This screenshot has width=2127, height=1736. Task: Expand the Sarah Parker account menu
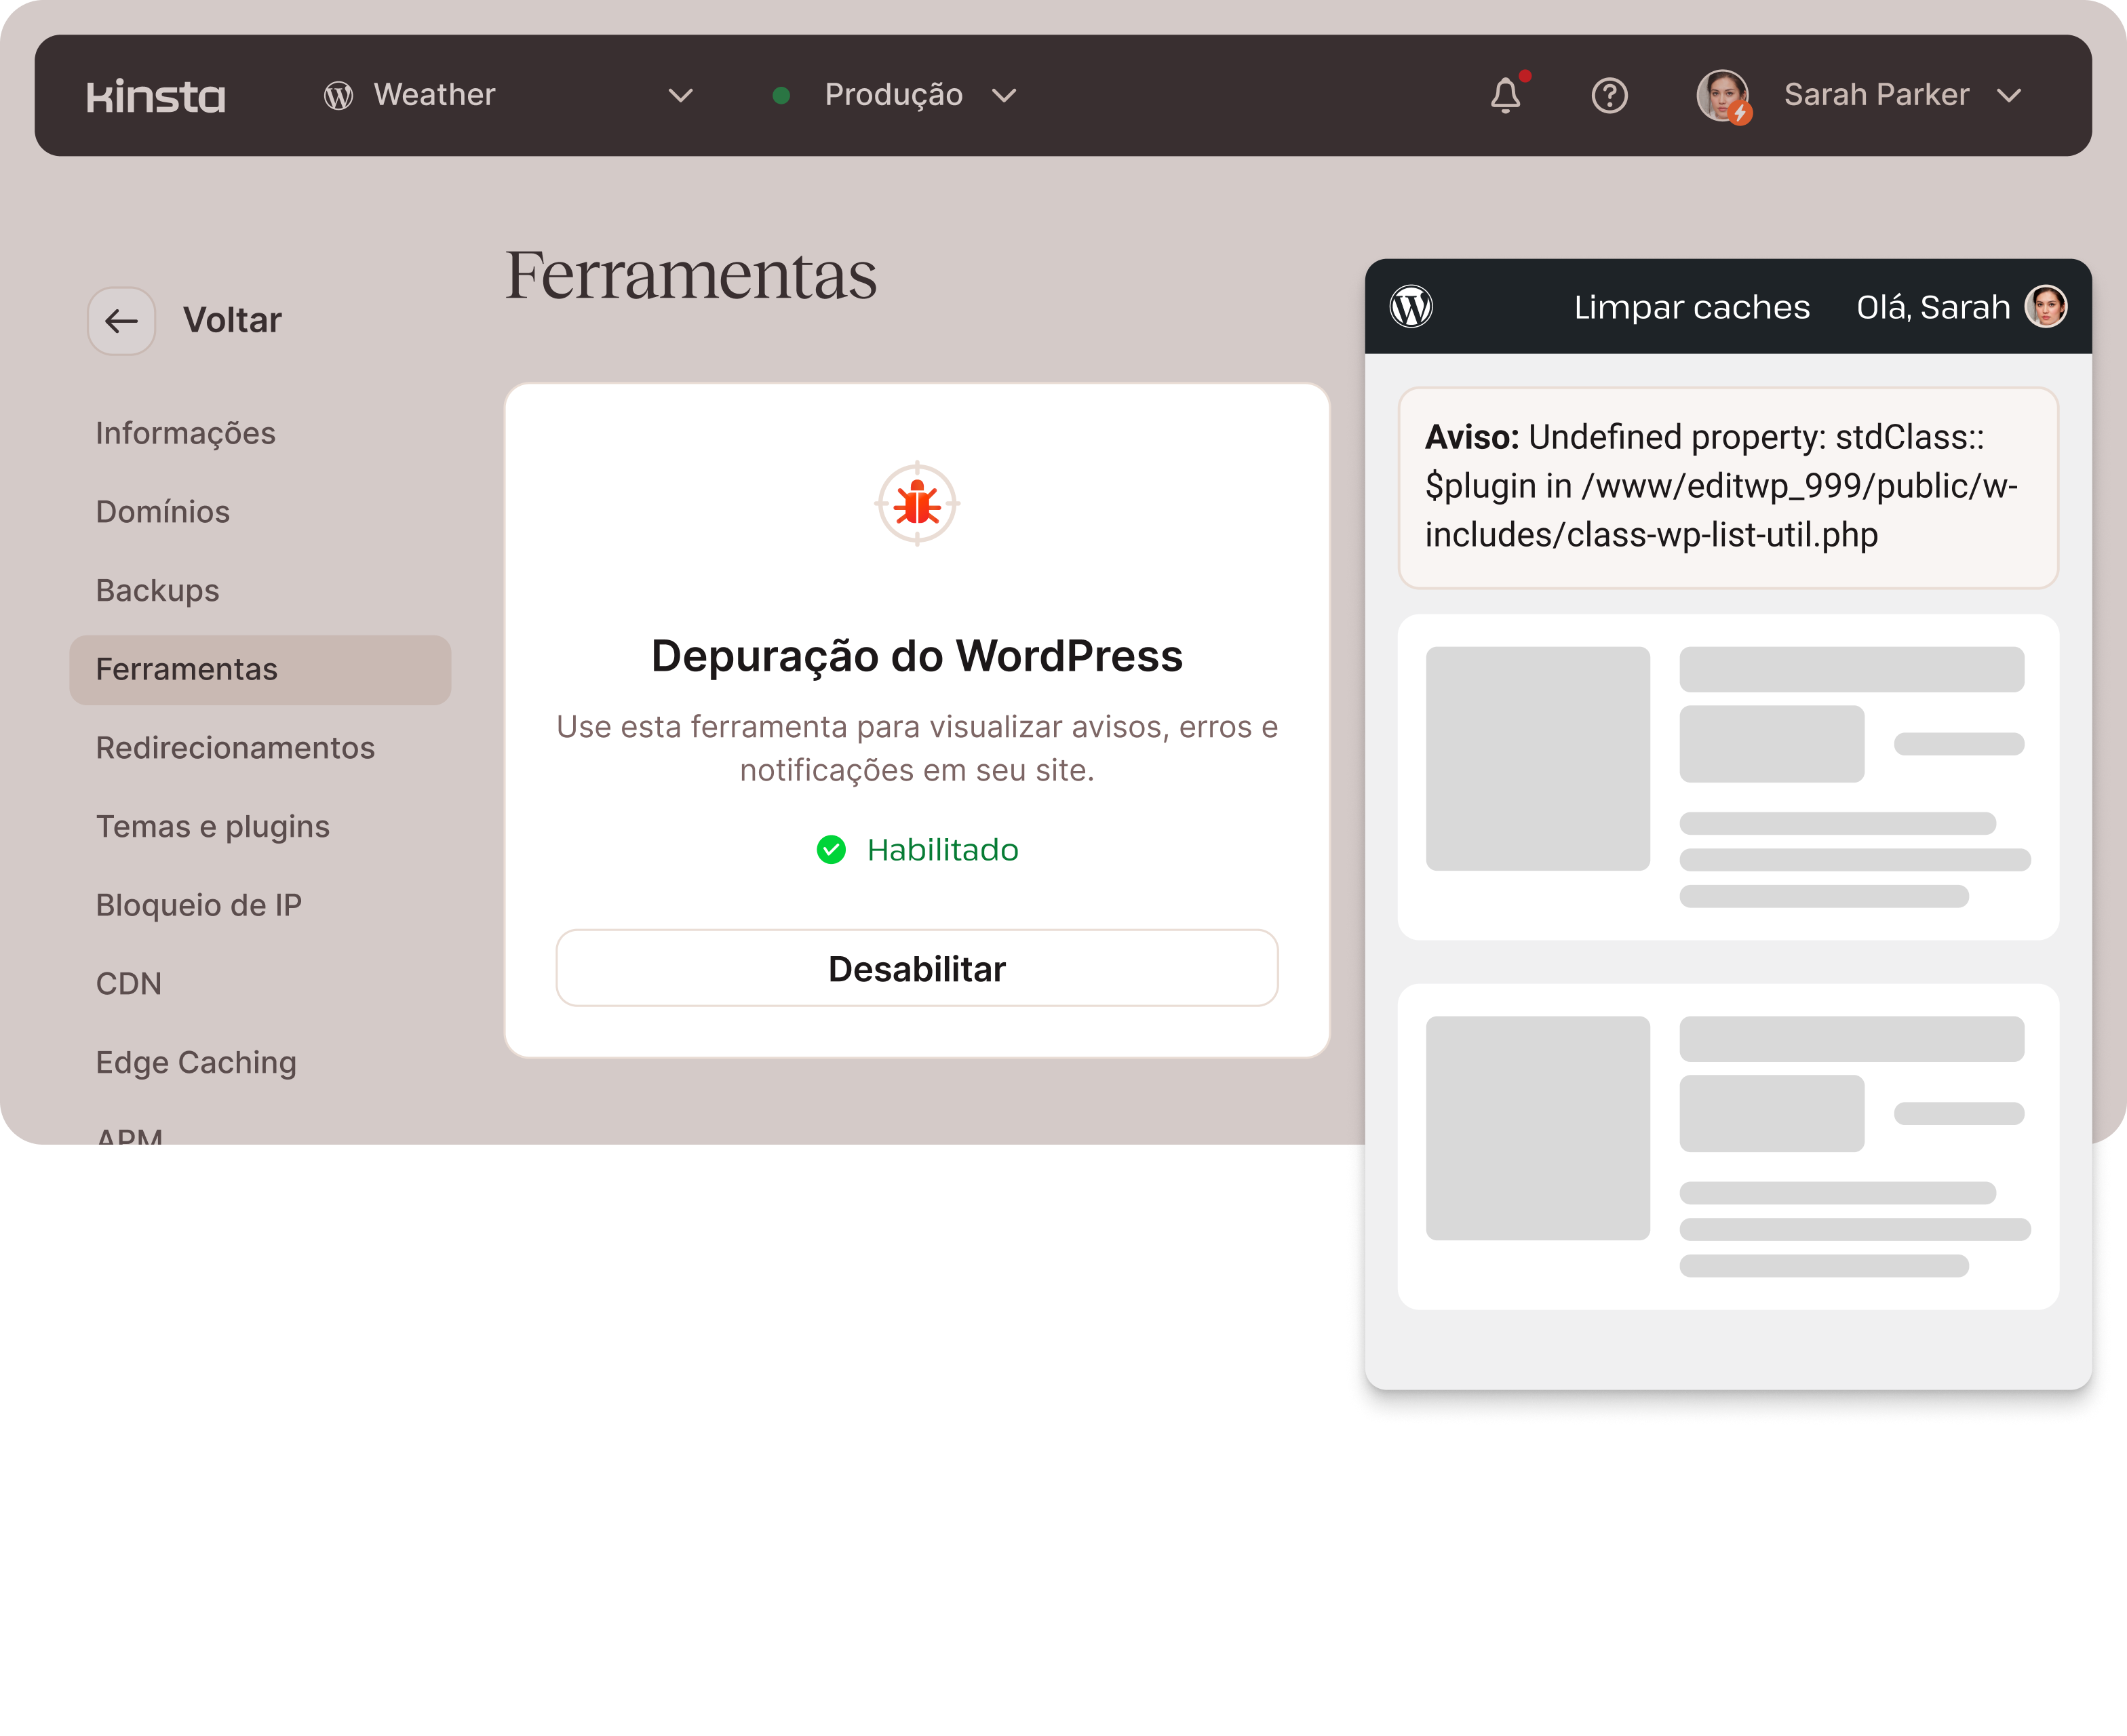coord(2009,96)
